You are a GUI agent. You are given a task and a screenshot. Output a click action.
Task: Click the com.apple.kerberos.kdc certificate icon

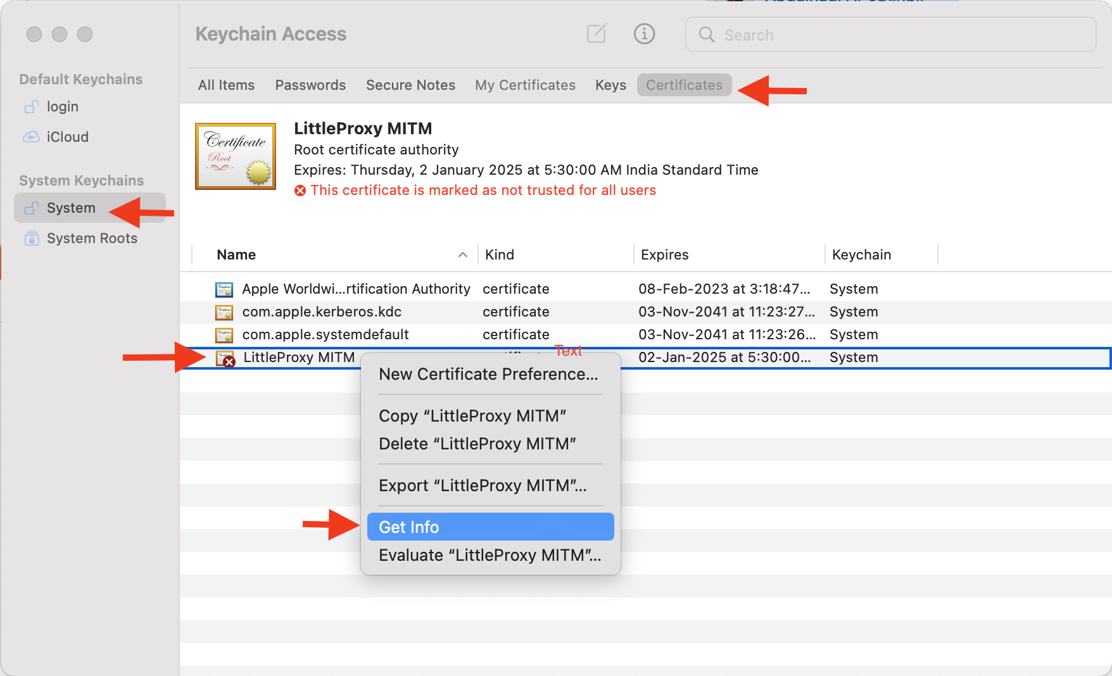pos(224,312)
